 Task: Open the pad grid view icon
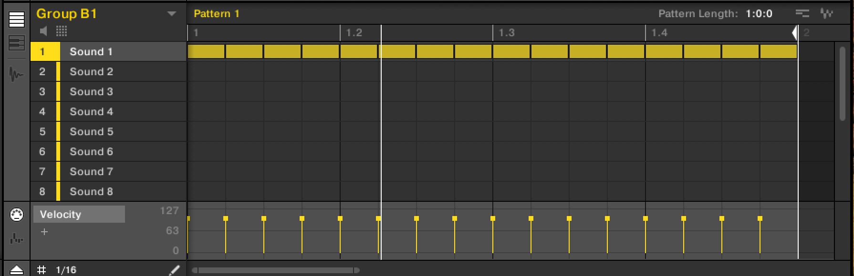(x=62, y=31)
